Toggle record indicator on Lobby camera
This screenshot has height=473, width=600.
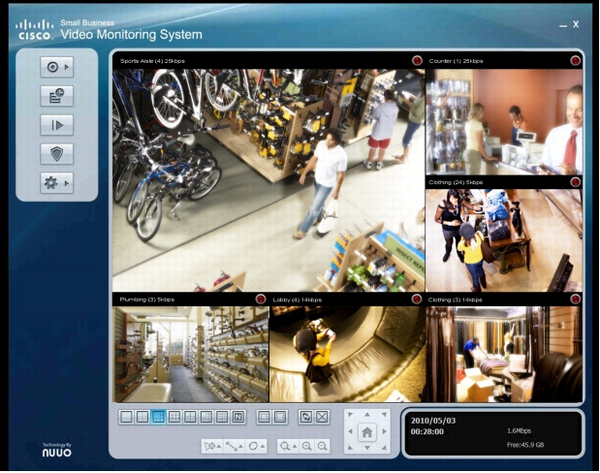[417, 300]
